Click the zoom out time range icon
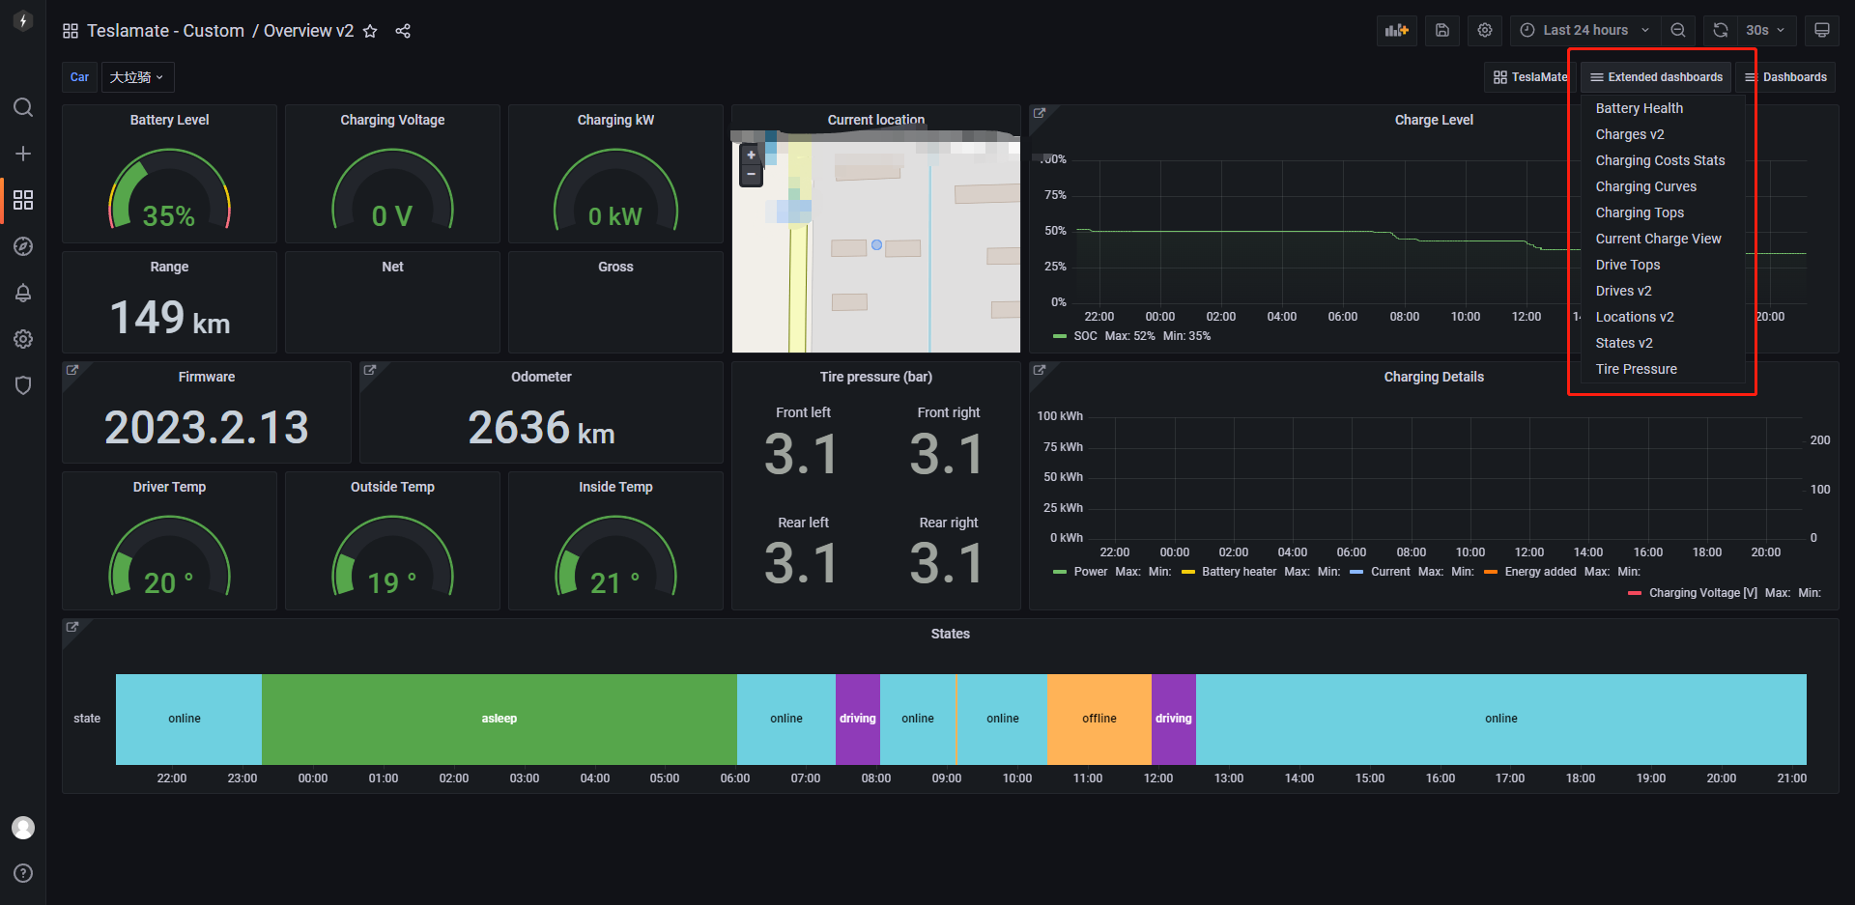The image size is (1855, 905). (x=1678, y=30)
